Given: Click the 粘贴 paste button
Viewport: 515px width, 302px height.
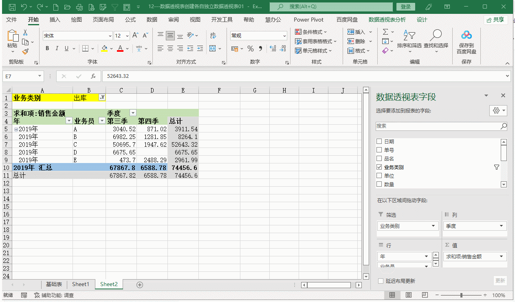Looking at the screenshot, I should click(x=13, y=42).
